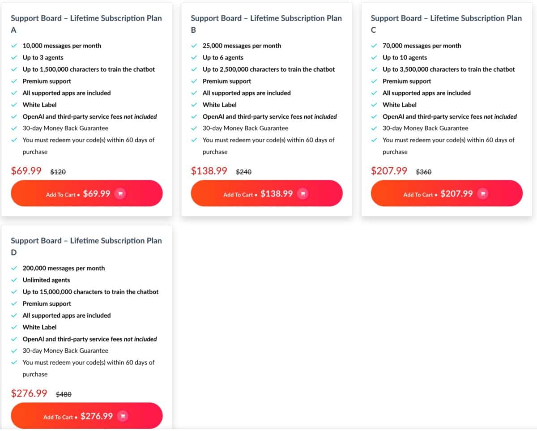Screen dimensions: 537x431
Task: Click the $69.99 red sale price
Action: 26,171
